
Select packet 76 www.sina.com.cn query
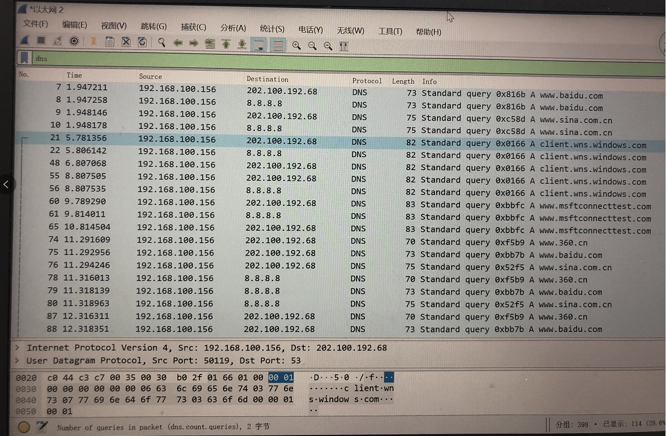(340, 266)
